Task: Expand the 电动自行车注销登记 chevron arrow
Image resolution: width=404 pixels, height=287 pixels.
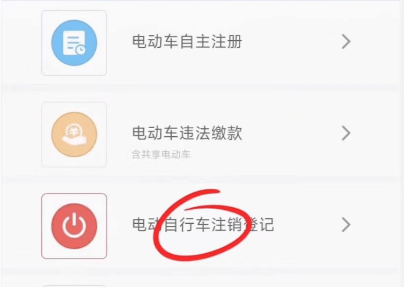Action: click(346, 225)
